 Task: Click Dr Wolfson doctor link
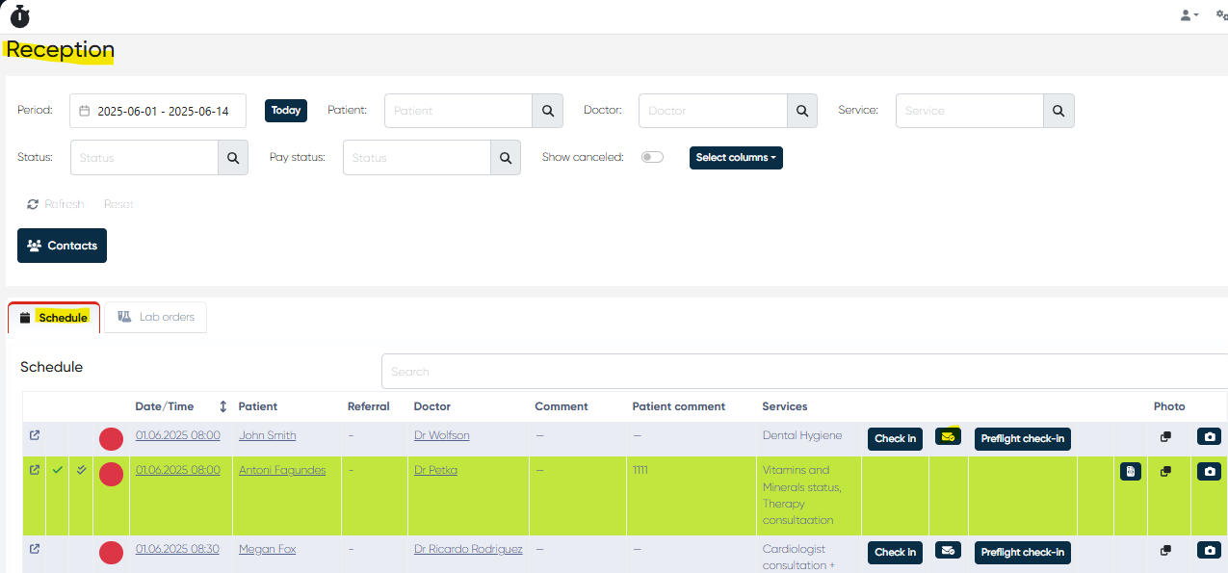441,435
